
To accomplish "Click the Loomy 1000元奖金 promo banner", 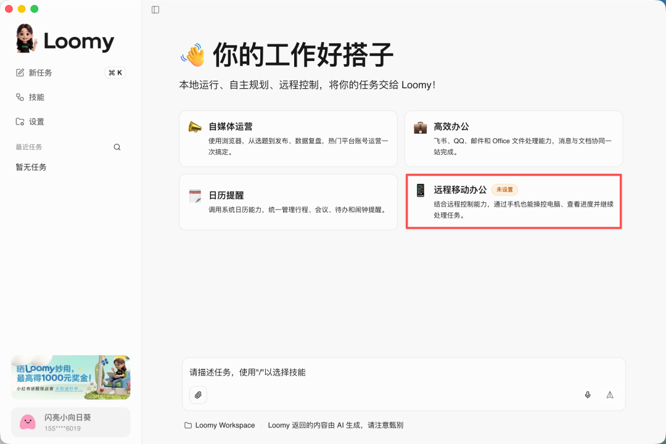I will coord(70,377).
